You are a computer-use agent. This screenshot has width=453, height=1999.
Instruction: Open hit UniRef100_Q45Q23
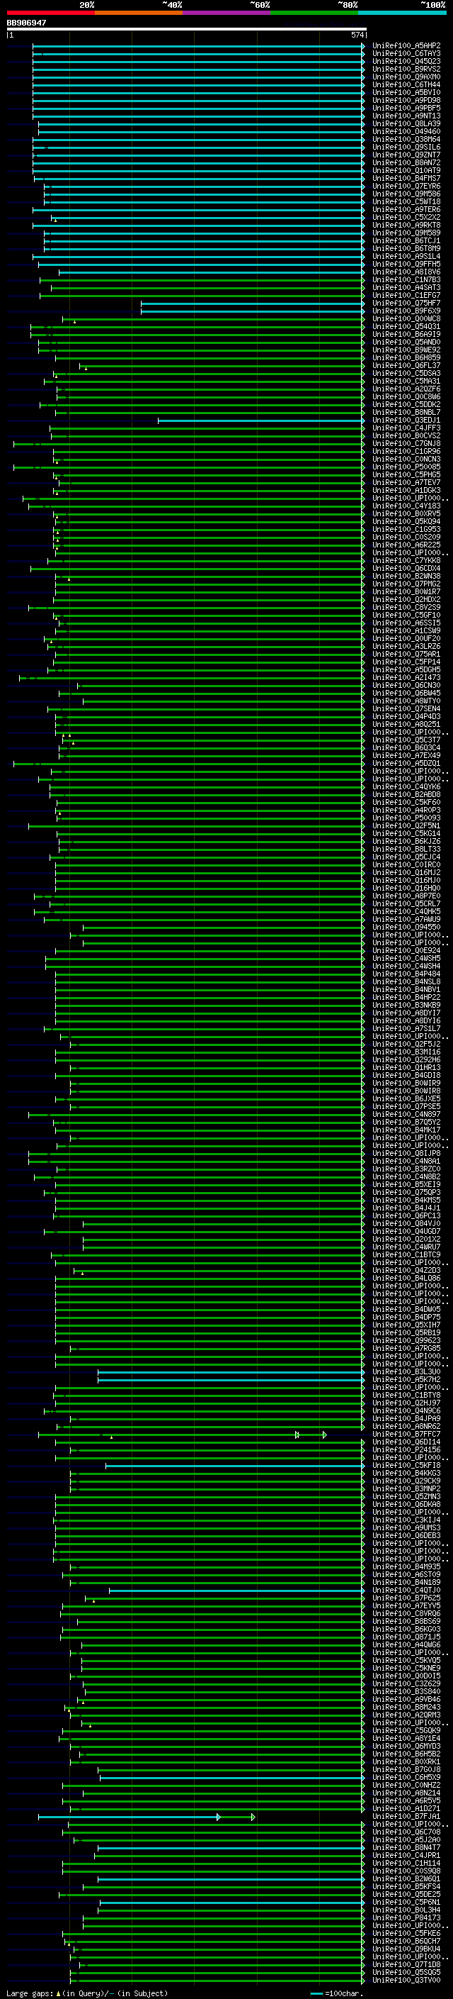click(x=406, y=61)
